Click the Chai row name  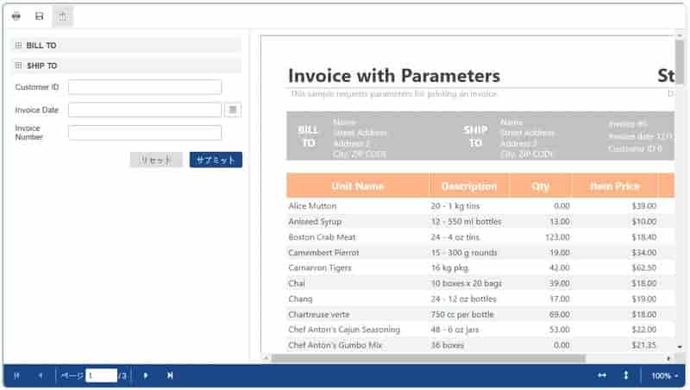pos(297,283)
